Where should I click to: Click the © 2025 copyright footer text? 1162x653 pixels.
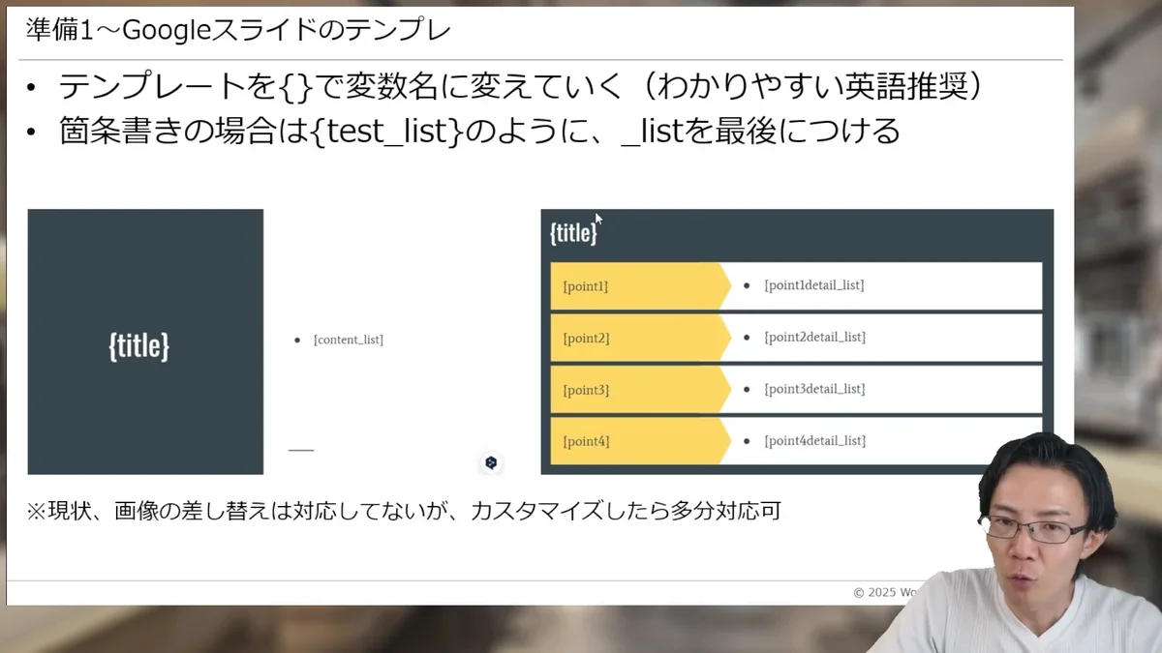pos(883,592)
